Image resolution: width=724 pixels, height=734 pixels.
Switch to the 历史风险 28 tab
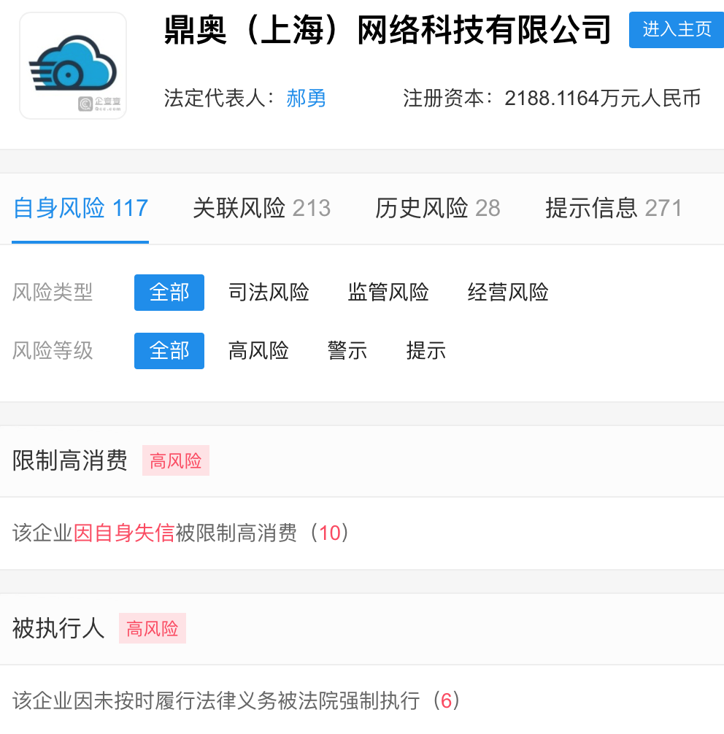coord(437,208)
